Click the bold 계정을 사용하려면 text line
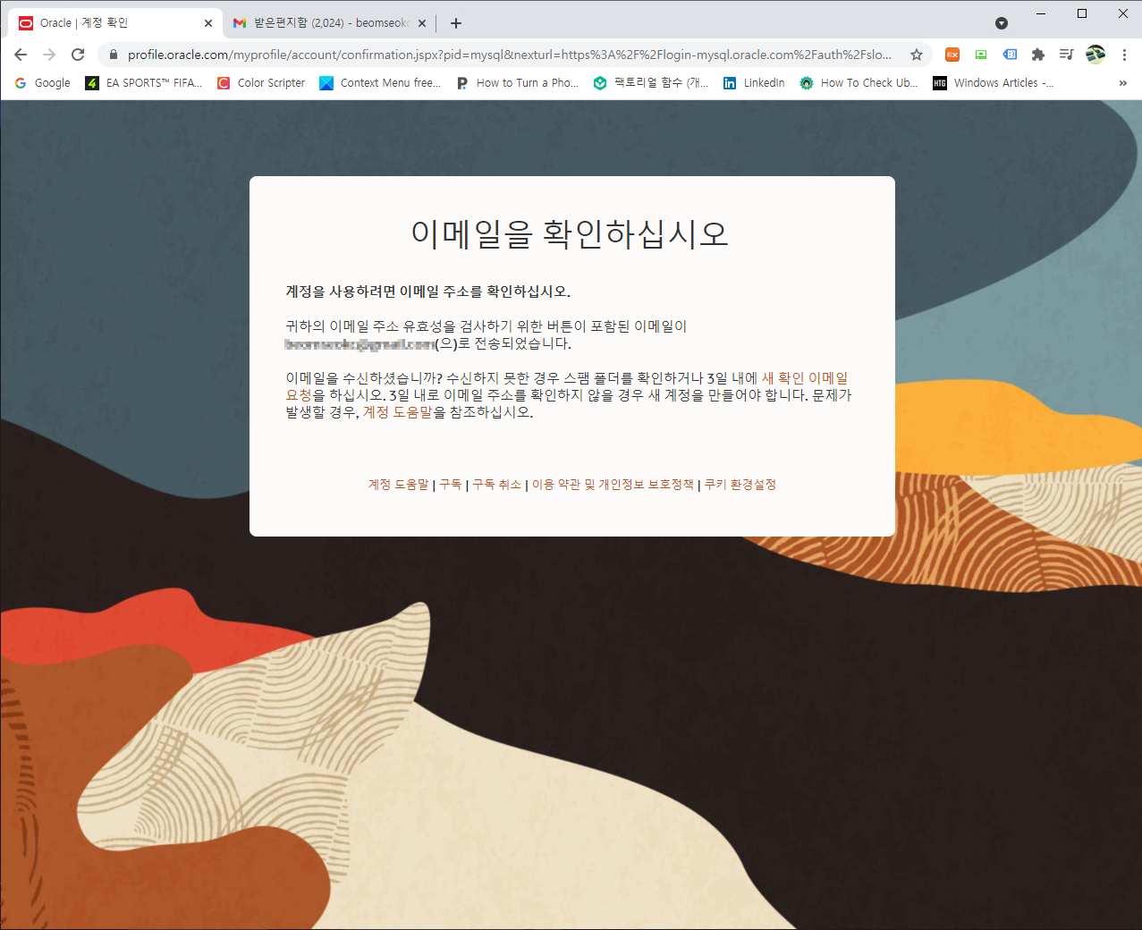 427,292
